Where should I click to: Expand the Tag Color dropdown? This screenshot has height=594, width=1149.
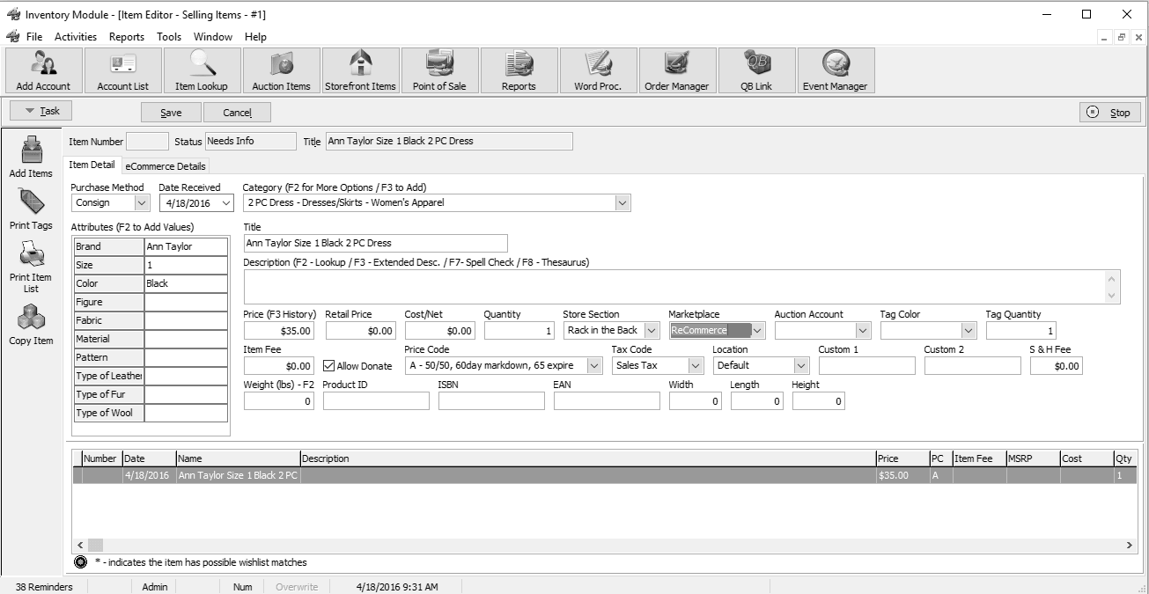click(x=969, y=331)
